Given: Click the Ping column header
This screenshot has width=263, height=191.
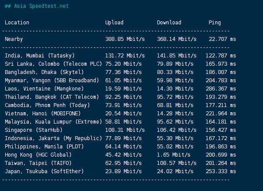Looking at the screenshot, I should [214, 23].
